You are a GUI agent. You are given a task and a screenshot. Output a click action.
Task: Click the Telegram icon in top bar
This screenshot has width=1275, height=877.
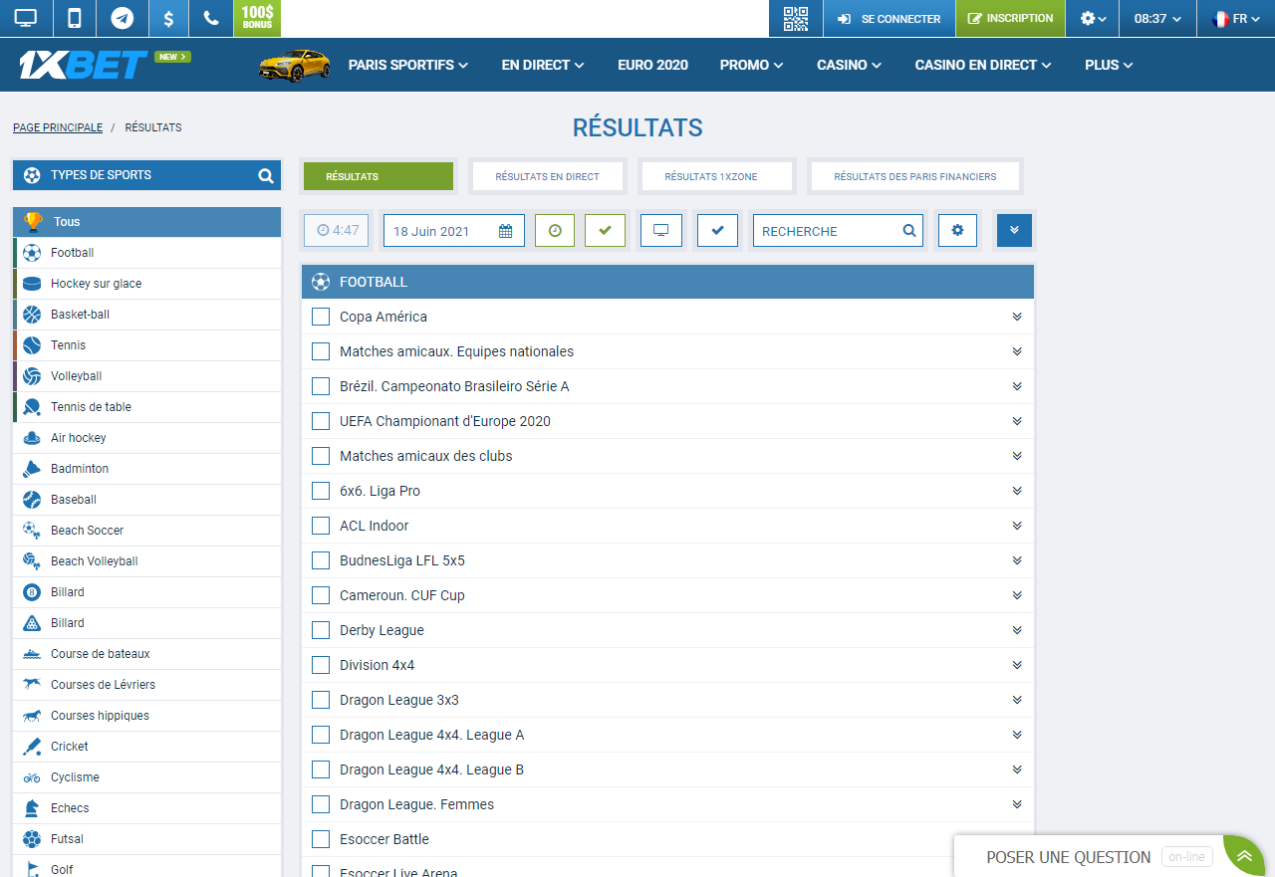(x=123, y=18)
